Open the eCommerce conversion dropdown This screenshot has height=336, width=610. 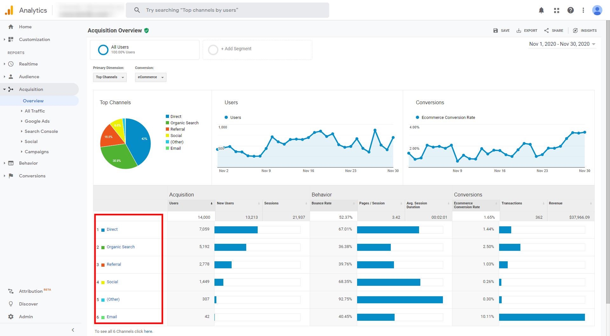[x=151, y=77]
